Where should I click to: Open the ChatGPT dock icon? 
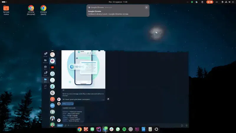coord(92,129)
